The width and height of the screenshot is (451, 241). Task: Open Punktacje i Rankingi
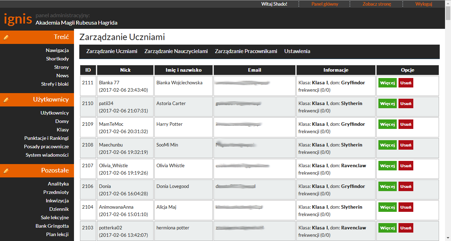[47, 138]
